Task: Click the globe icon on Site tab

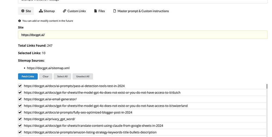Action: (23, 11)
